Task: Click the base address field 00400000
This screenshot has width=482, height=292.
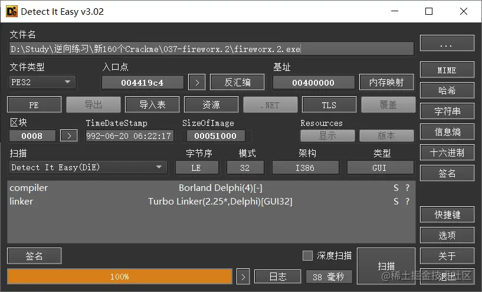Action: [x=313, y=83]
